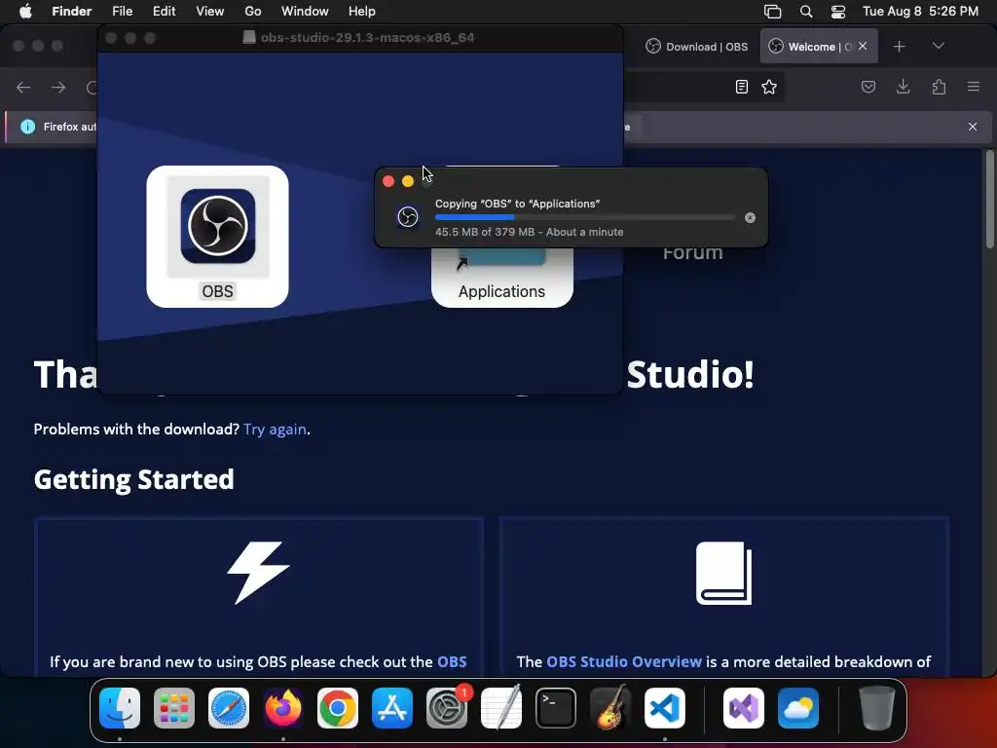Open the Apple menu
Image resolution: width=997 pixels, height=748 pixels.
click(x=25, y=12)
